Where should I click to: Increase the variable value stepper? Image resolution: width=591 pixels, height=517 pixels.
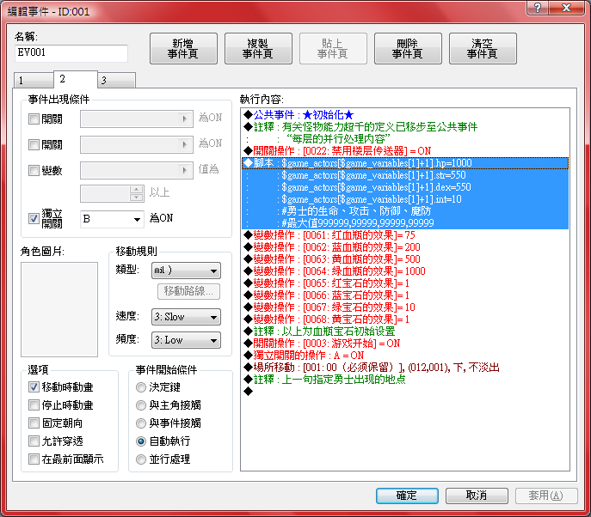(x=137, y=190)
